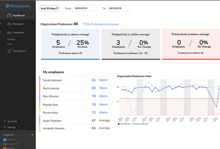
Task: Collapse the Legend panel arrow
Action: click(x=32, y=135)
